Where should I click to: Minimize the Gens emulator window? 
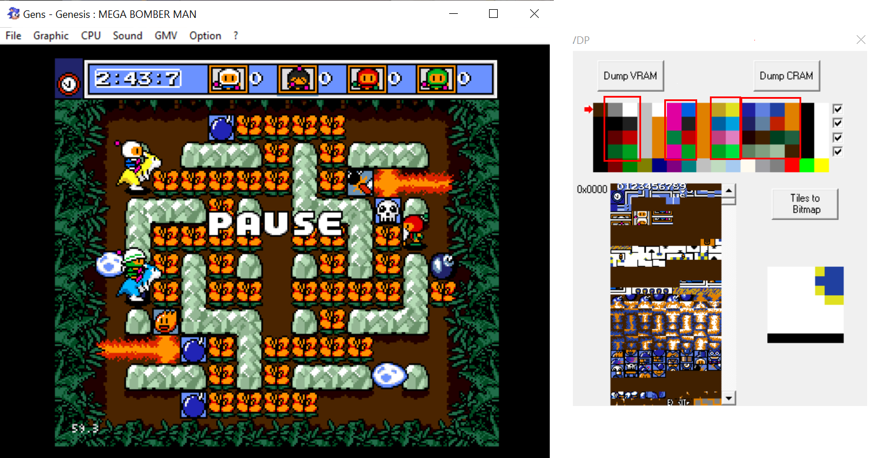pyautogui.click(x=453, y=14)
